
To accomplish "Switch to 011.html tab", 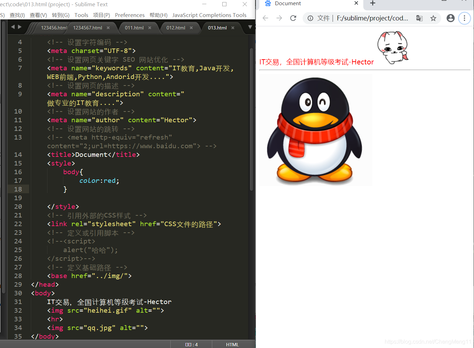I will (134, 28).
